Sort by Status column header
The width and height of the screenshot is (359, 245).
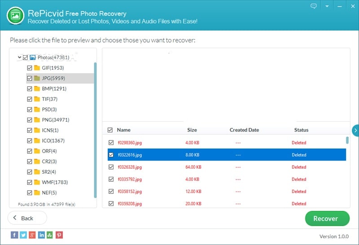(x=301, y=130)
